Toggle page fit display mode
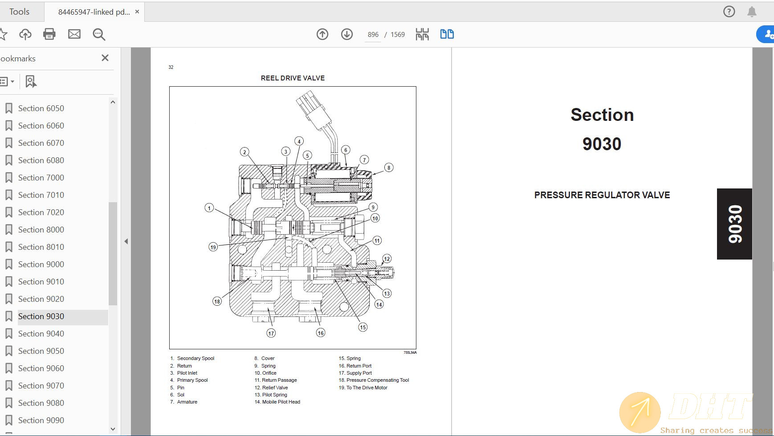This screenshot has height=436, width=774. point(421,33)
